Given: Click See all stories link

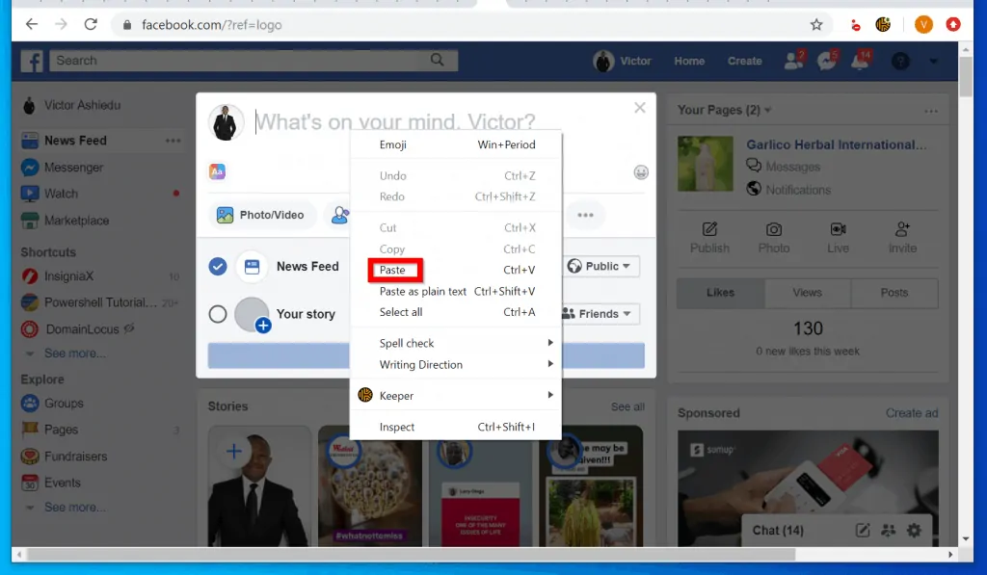Looking at the screenshot, I should click(627, 406).
